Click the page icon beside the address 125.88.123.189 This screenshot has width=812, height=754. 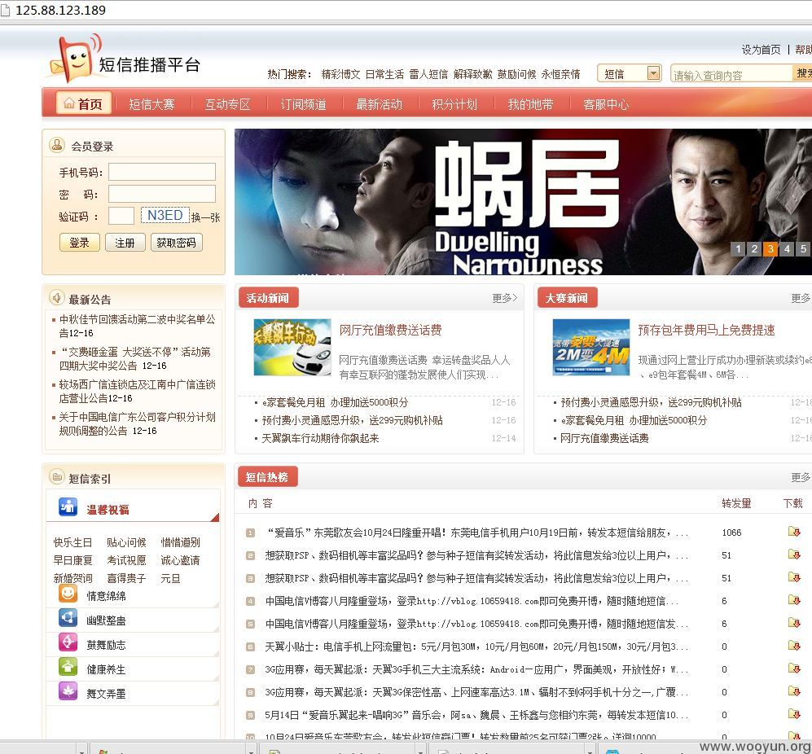coord(5,10)
